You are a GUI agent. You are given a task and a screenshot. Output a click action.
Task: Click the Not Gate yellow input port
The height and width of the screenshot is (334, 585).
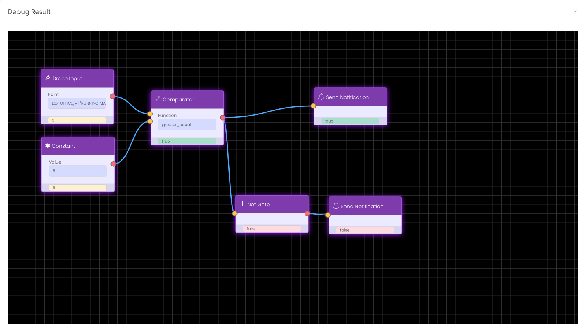pos(234,213)
